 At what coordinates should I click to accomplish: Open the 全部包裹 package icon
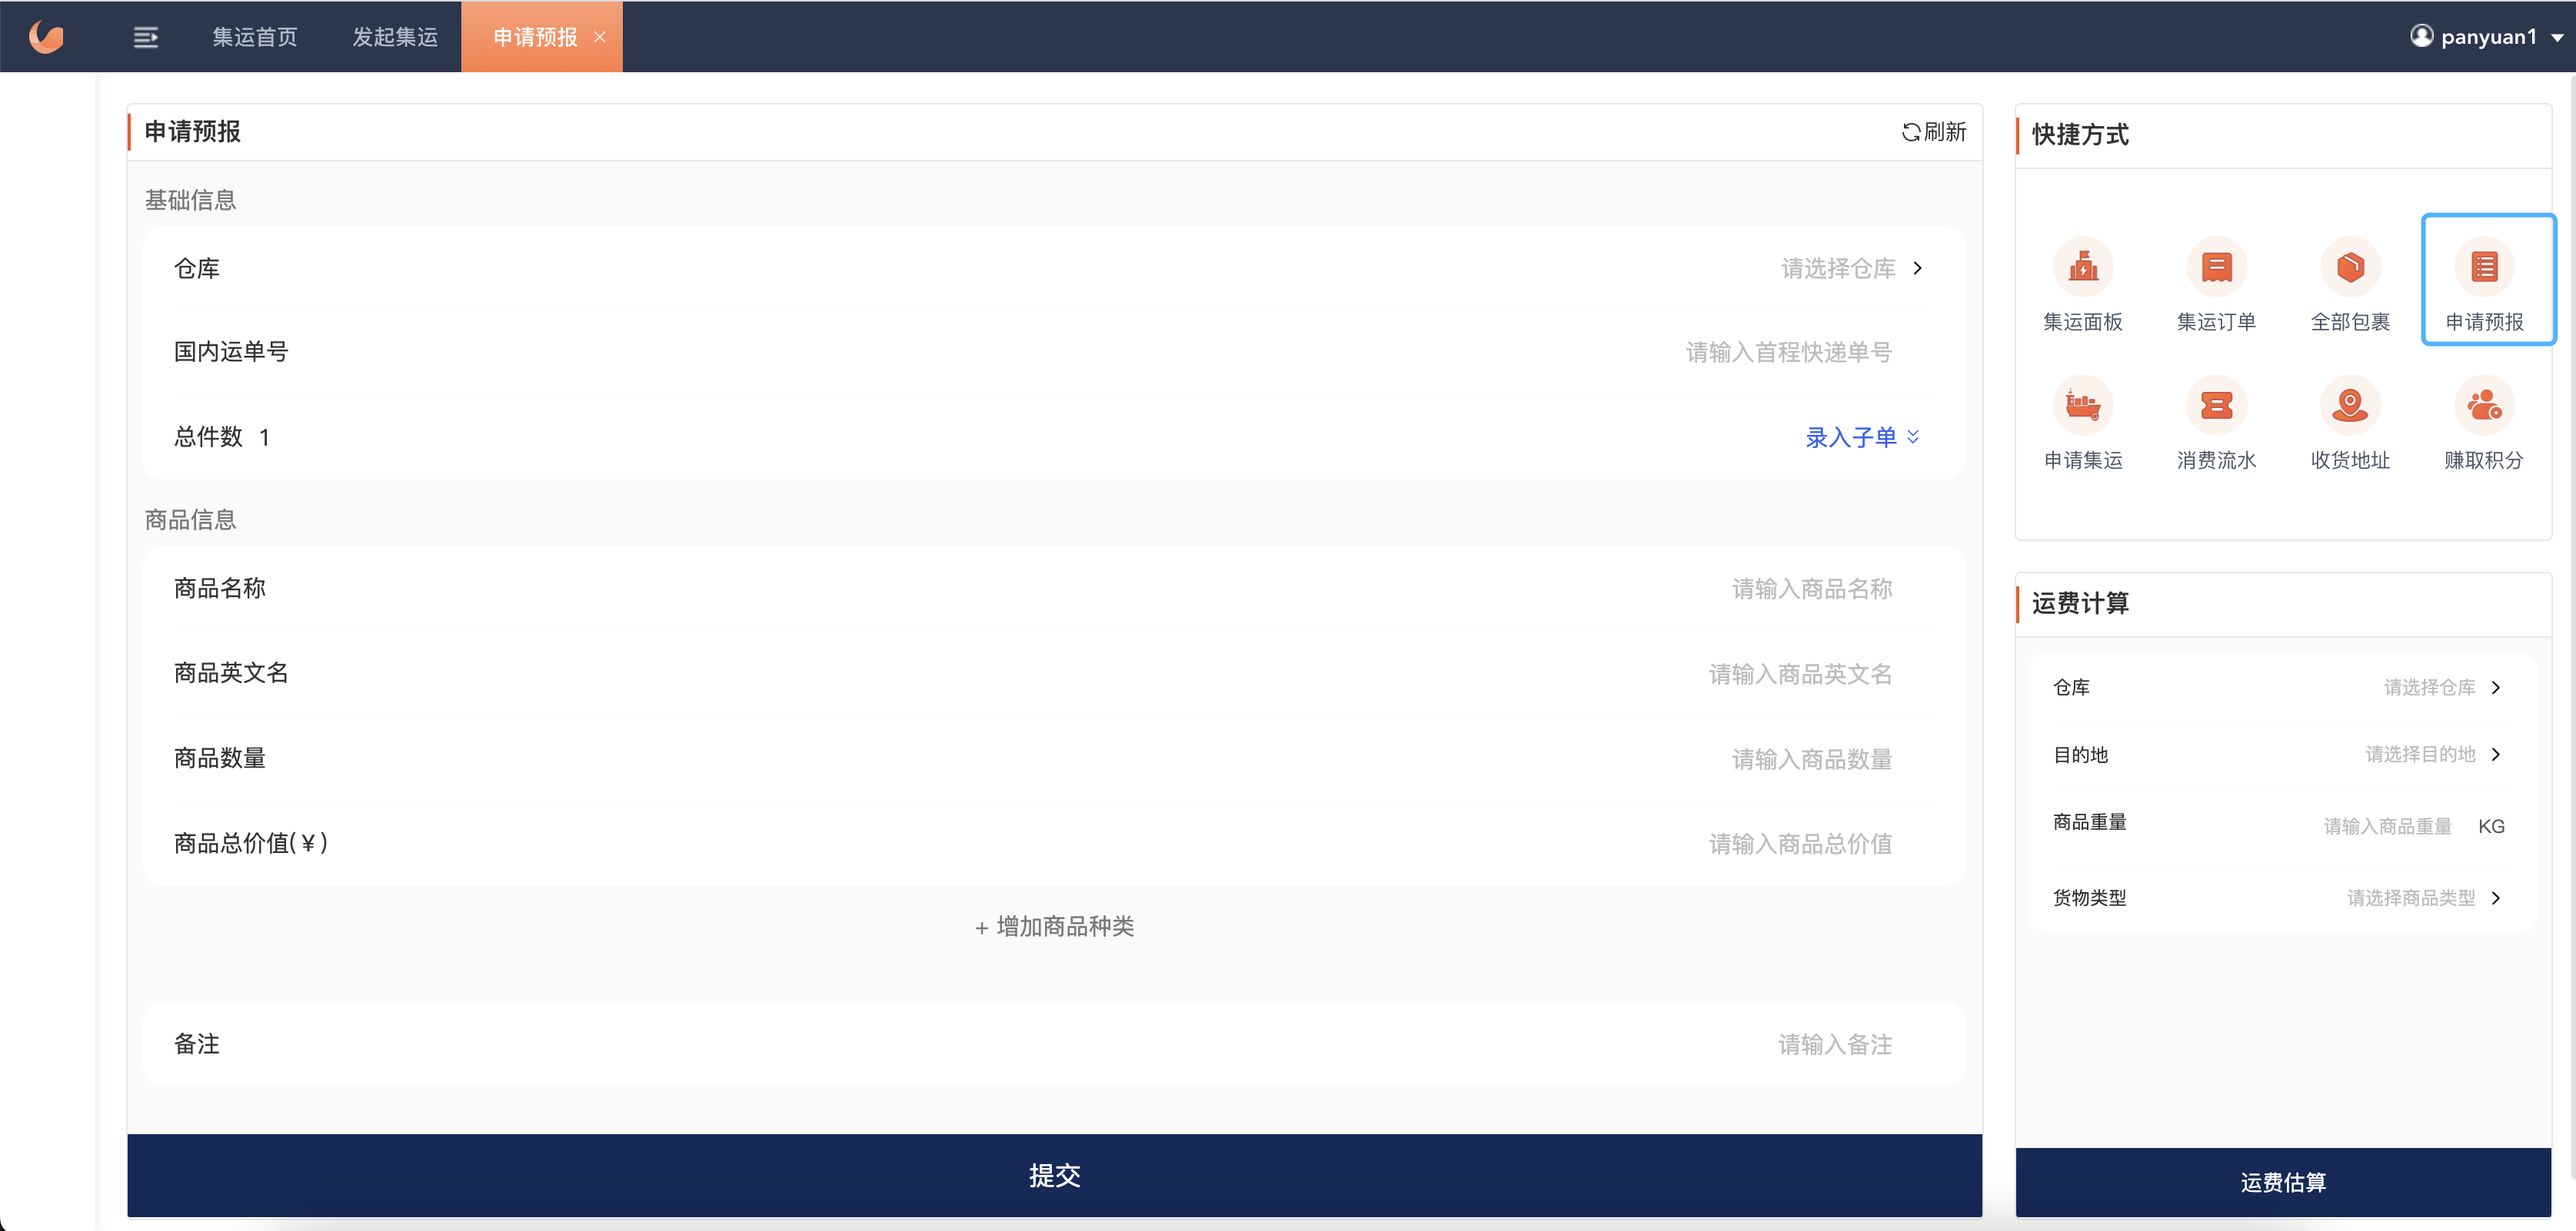click(x=2350, y=267)
